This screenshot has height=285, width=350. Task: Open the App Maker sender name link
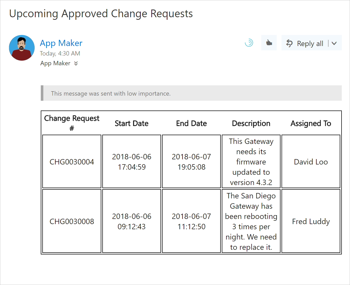[x=61, y=43]
